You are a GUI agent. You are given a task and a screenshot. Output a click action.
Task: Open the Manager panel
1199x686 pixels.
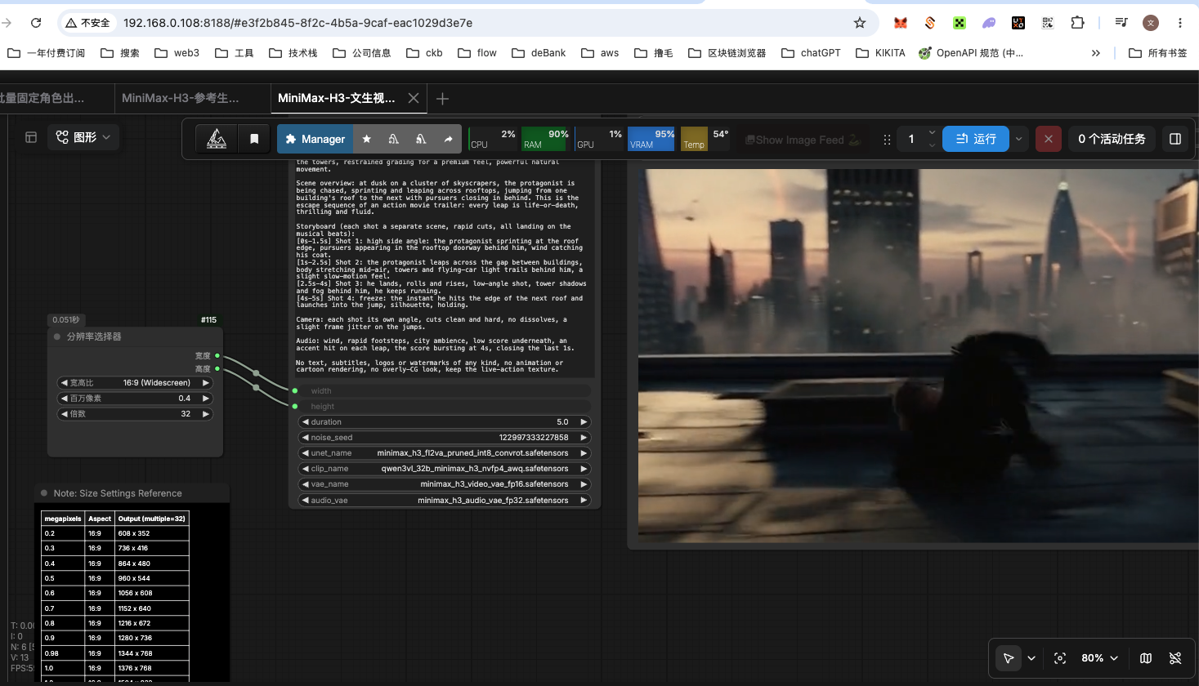(x=315, y=139)
